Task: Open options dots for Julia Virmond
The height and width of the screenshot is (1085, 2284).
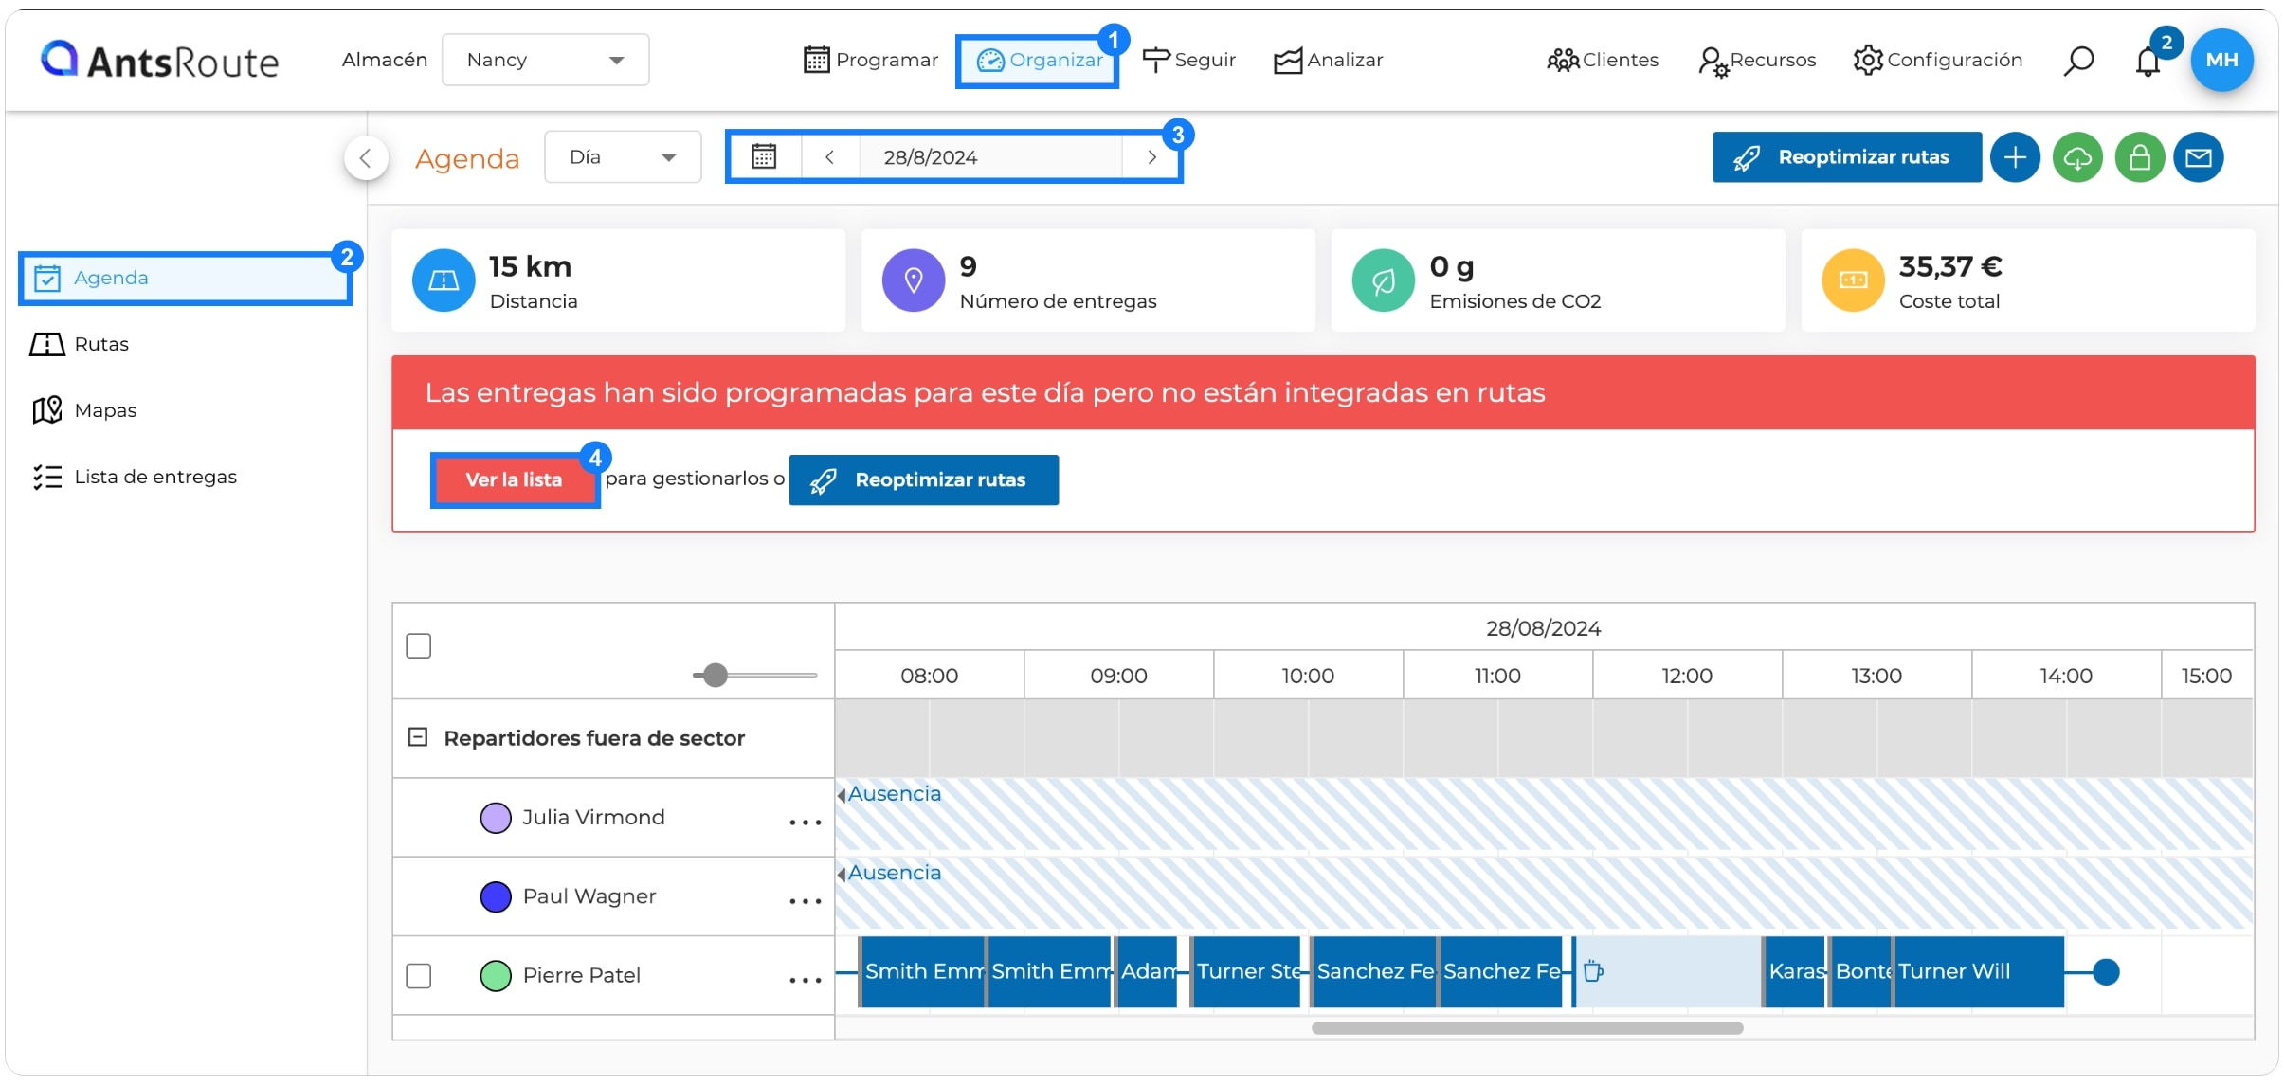Action: pyautogui.click(x=805, y=822)
